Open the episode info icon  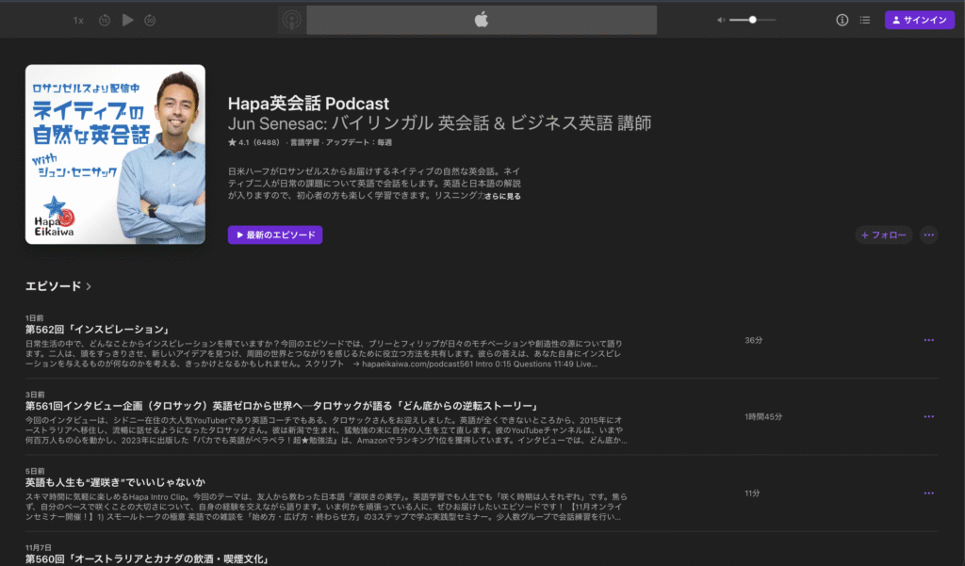(x=842, y=20)
